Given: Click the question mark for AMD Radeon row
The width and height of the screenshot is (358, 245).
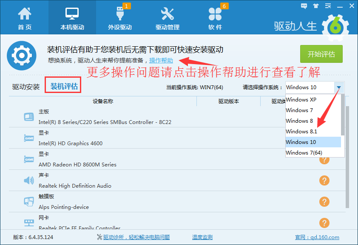Looking at the screenshot, I should click(x=324, y=159).
